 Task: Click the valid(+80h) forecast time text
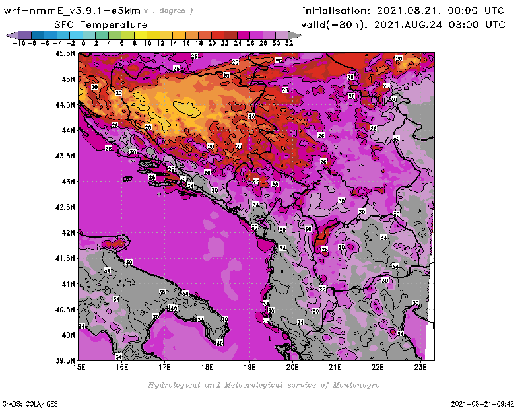(403, 24)
